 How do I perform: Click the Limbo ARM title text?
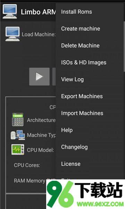coord(38,12)
